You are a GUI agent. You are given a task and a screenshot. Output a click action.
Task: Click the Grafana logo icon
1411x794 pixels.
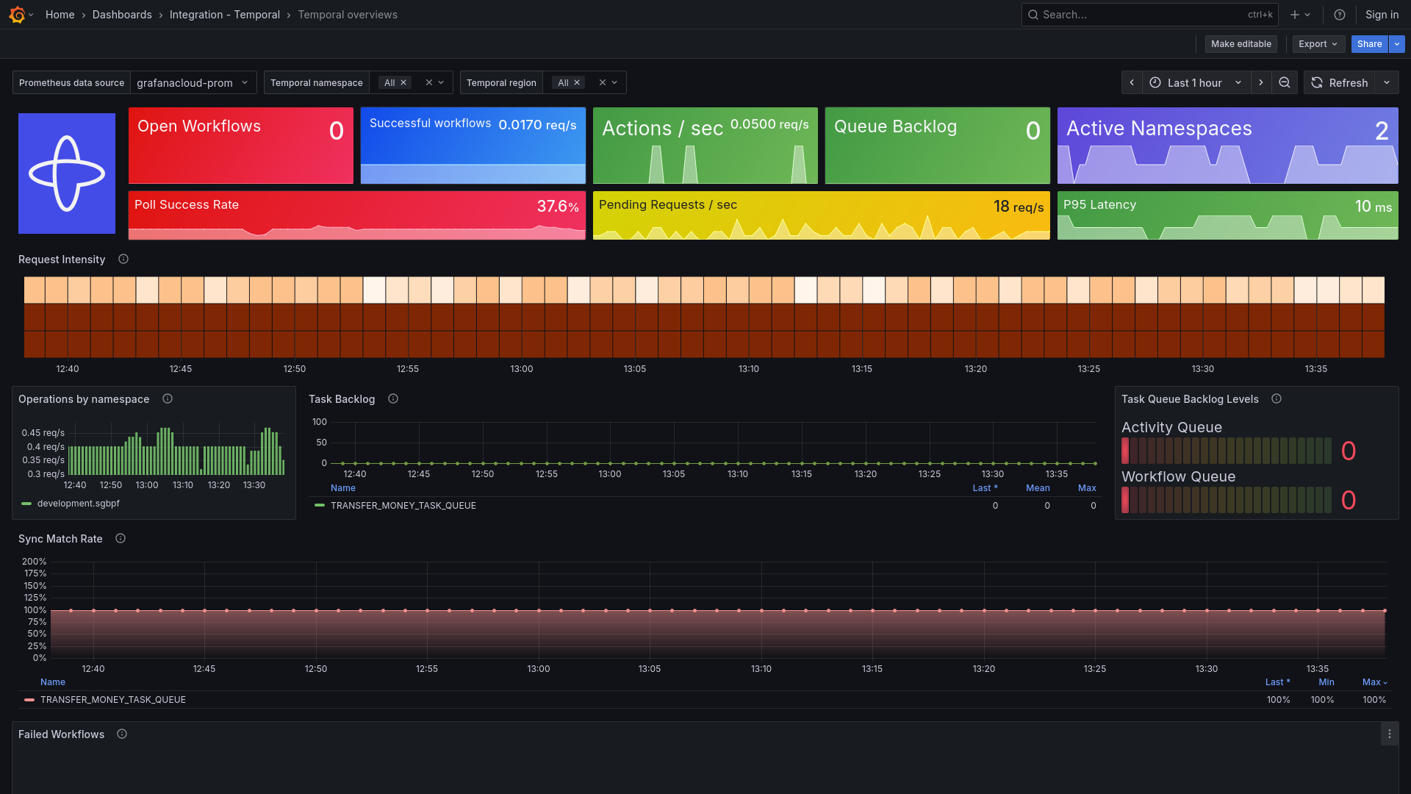[17, 15]
